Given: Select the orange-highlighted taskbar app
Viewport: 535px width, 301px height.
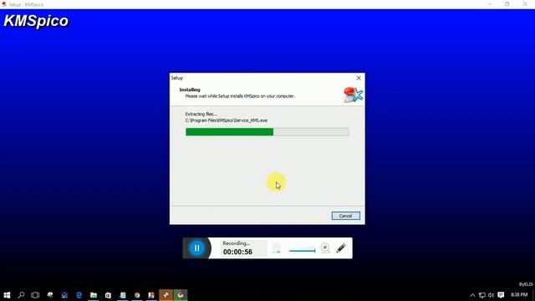Looking at the screenshot, I should pyautogui.click(x=166, y=295).
